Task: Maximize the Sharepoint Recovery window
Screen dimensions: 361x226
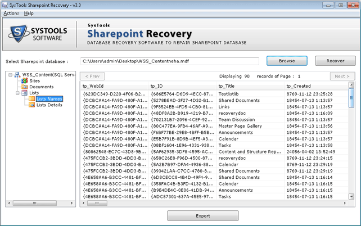Action: click(x=341, y=5)
